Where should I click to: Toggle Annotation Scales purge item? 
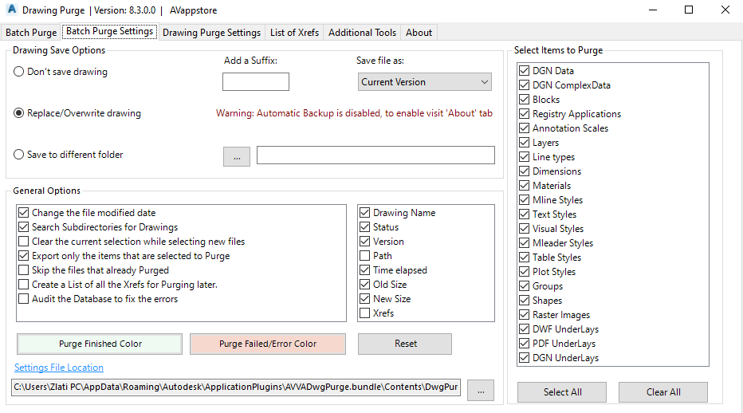[524, 128]
